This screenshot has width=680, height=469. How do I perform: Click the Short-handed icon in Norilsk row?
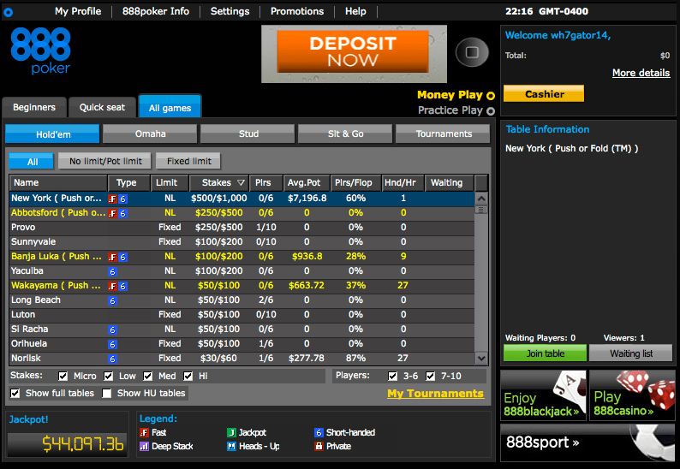coord(112,359)
